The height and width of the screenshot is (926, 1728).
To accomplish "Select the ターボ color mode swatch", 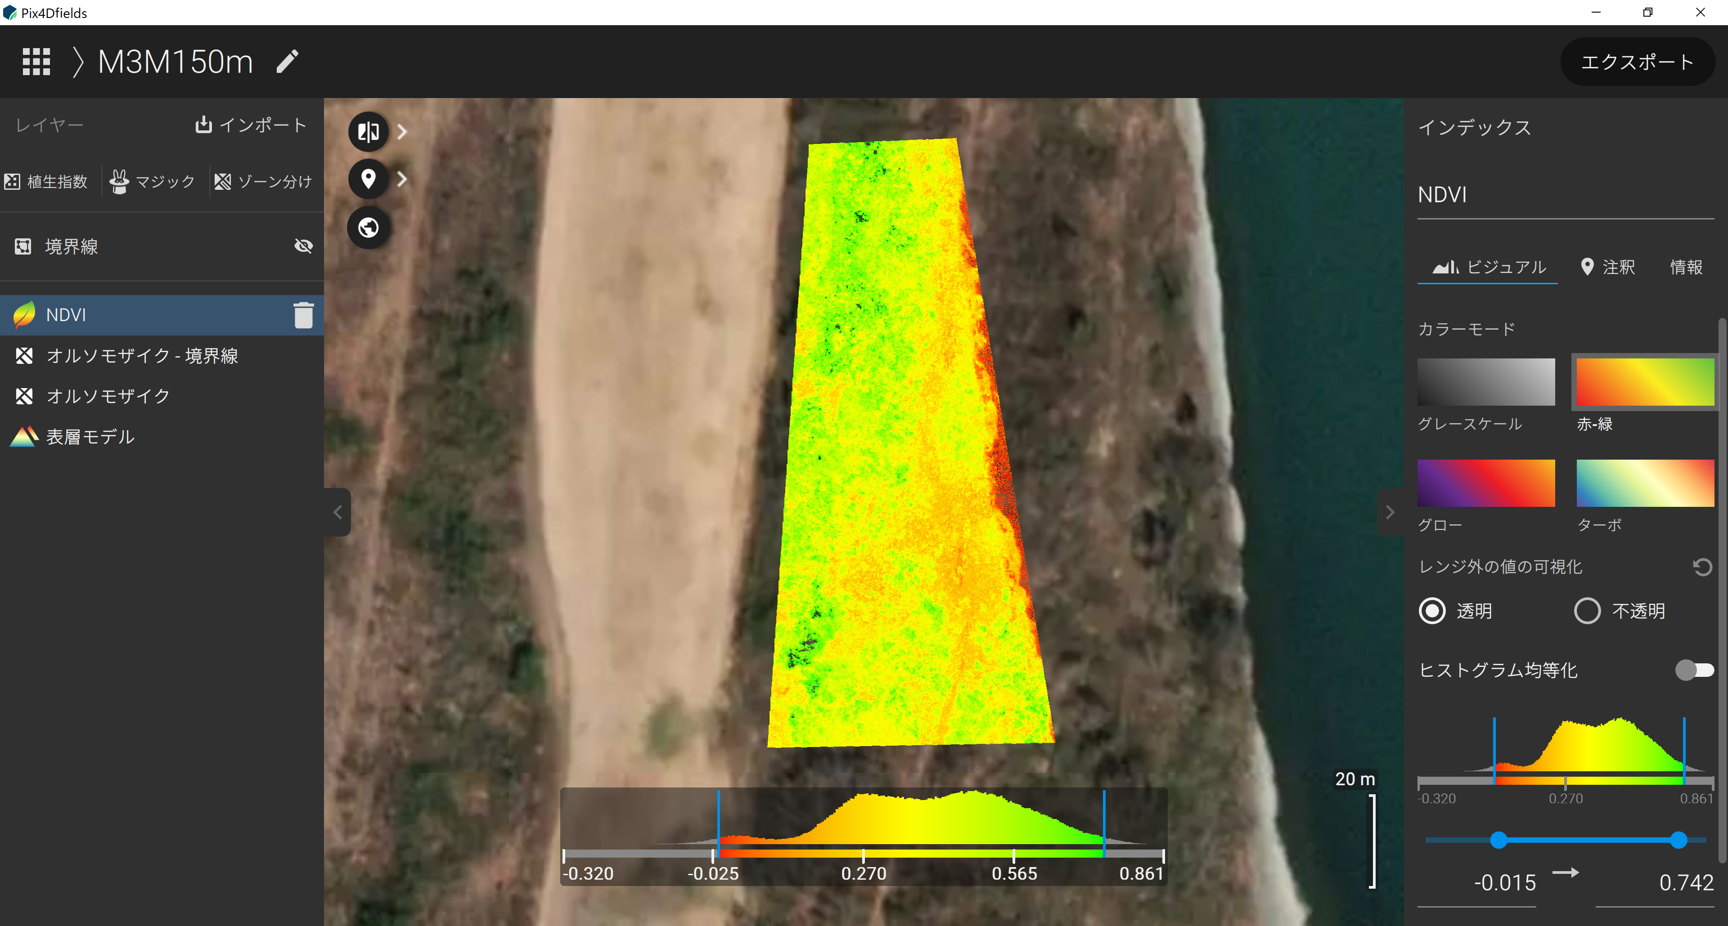I will pyautogui.click(x=1645, y=483).
